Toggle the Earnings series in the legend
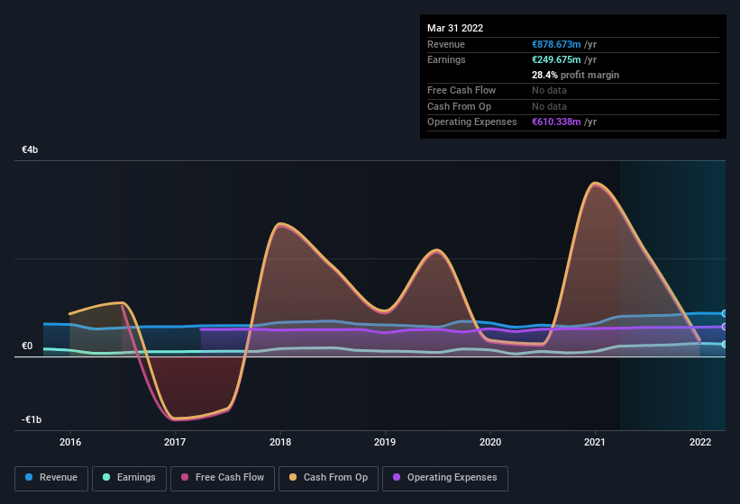 point(129,478)
